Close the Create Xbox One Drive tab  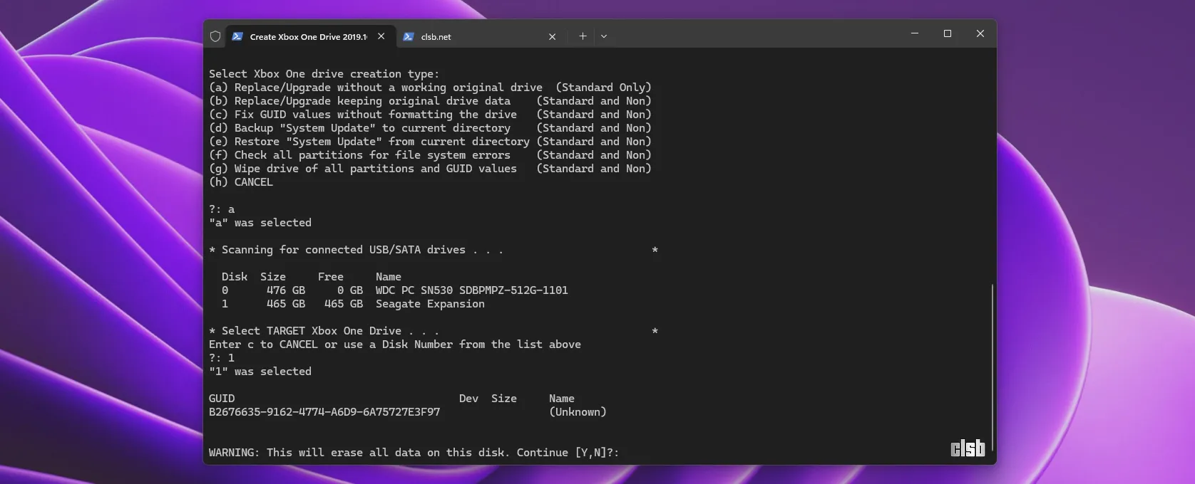pyautogui.click(x=381, y=36)
